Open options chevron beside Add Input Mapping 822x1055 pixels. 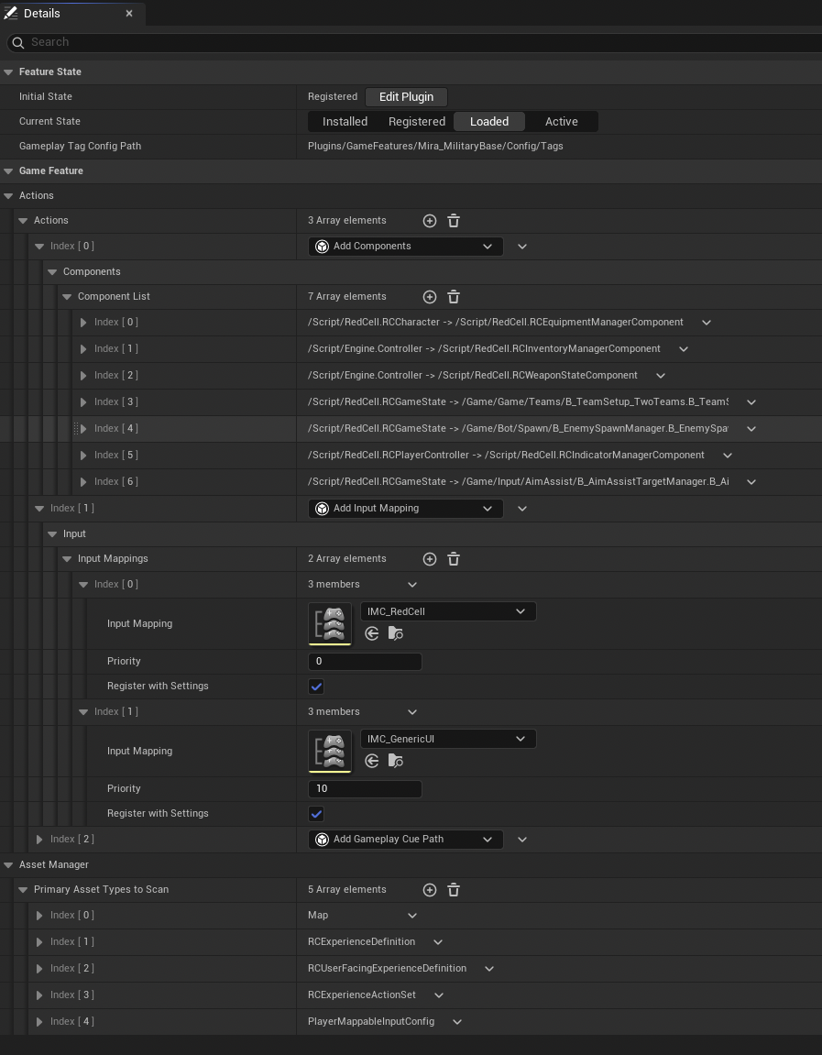coord(522,509)
